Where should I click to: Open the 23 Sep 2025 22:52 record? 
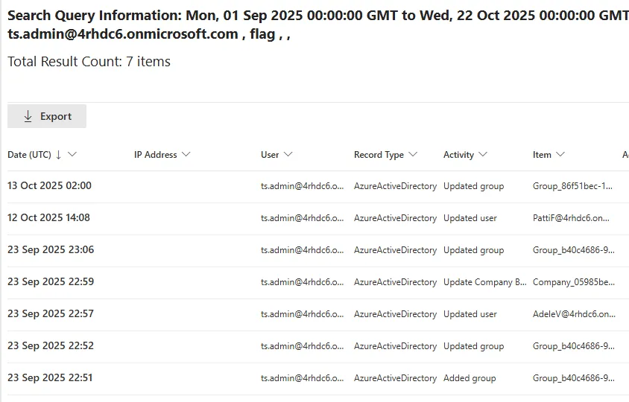[x=51, y=346]
